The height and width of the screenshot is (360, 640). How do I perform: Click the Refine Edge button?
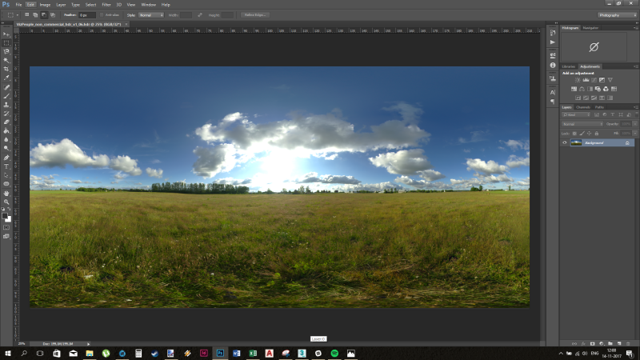(x=256, y=14)
